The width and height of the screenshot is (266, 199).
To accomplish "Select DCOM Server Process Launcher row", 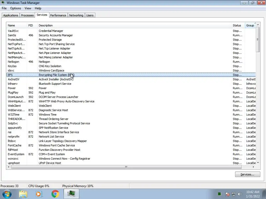I will click(x=131, y=97).
